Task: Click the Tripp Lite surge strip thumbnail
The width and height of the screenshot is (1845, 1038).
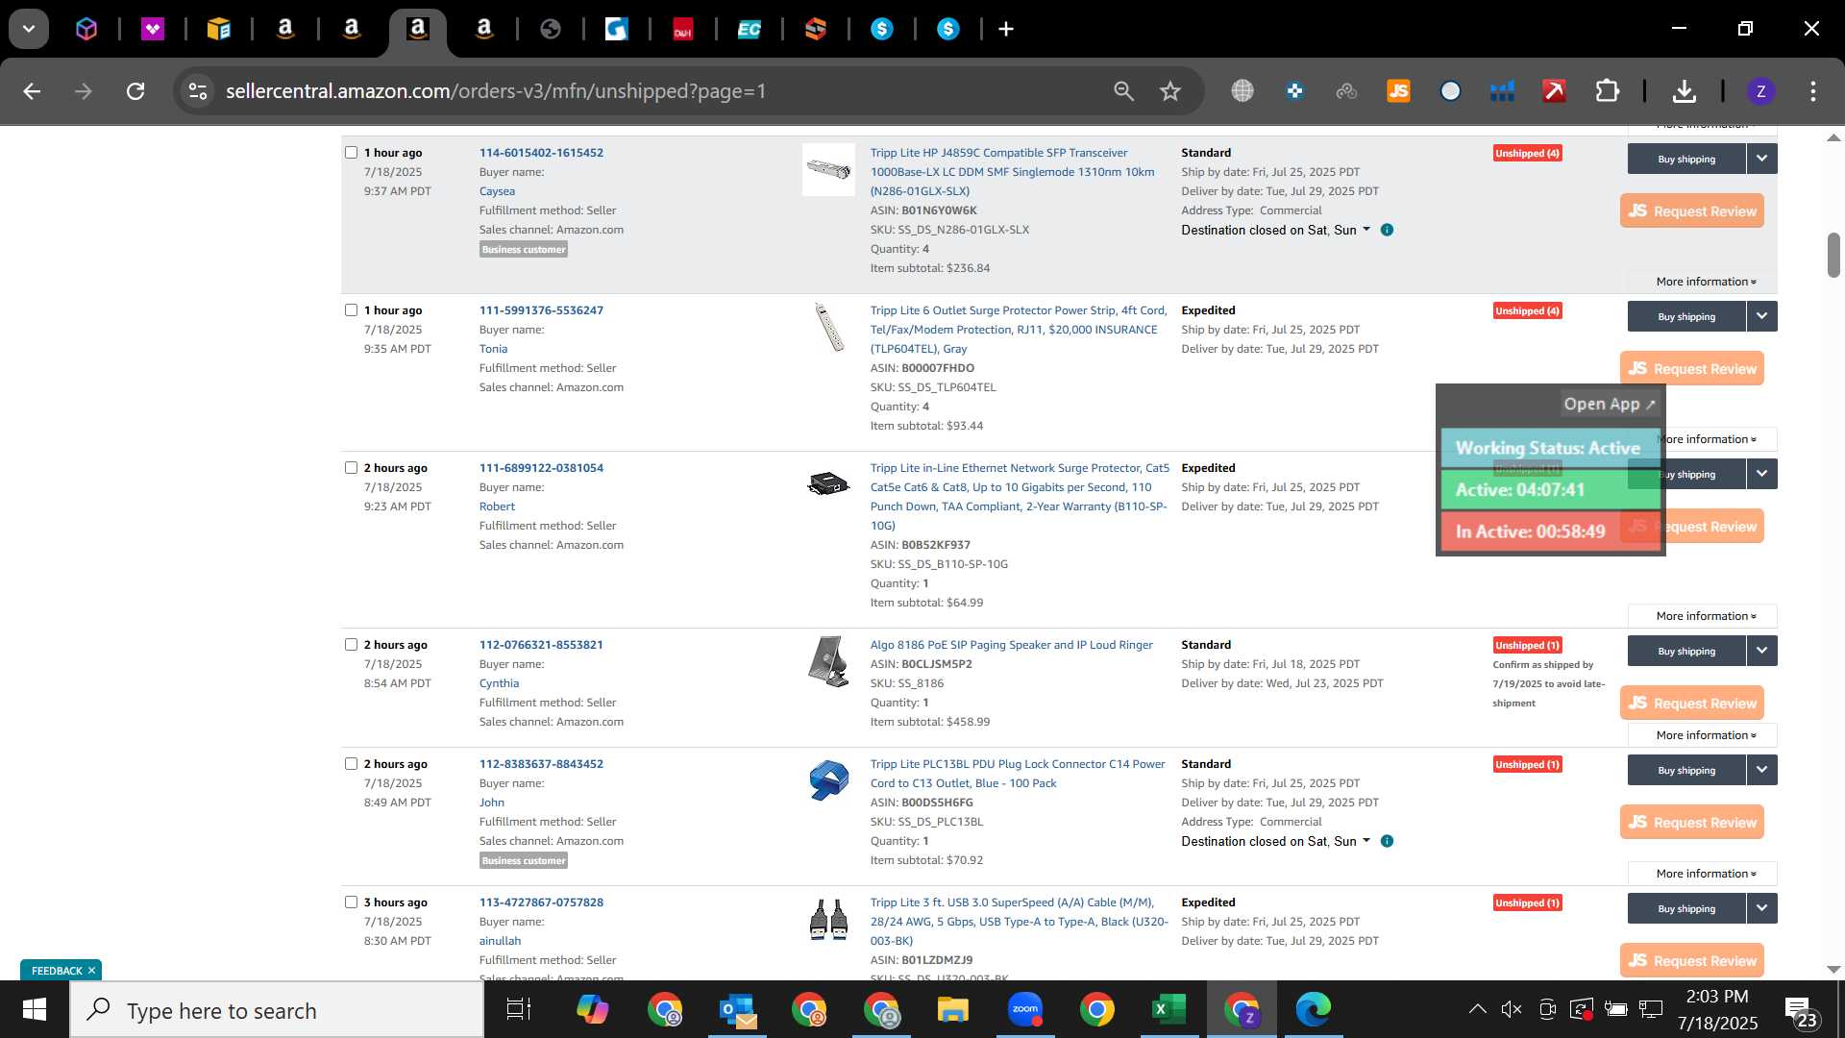Action: (x=828, y=328)
